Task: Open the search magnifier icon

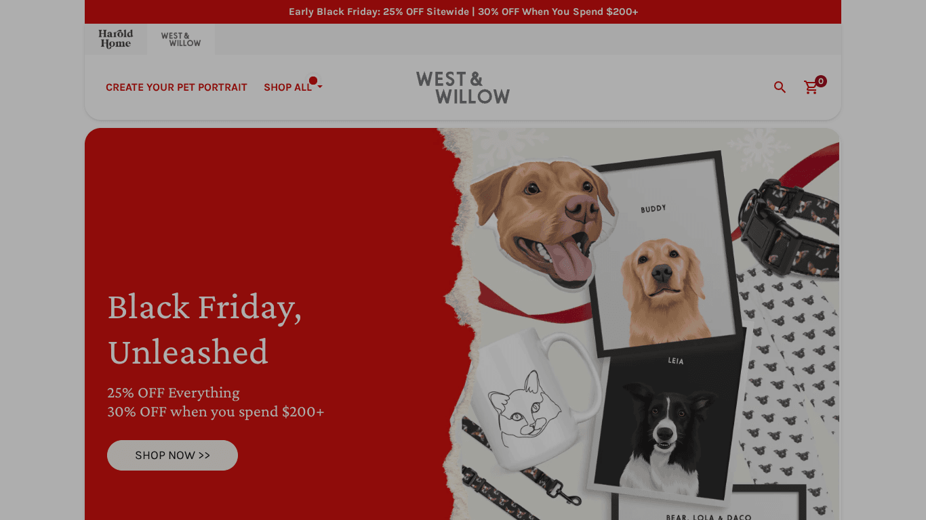Action: point(780,87)
